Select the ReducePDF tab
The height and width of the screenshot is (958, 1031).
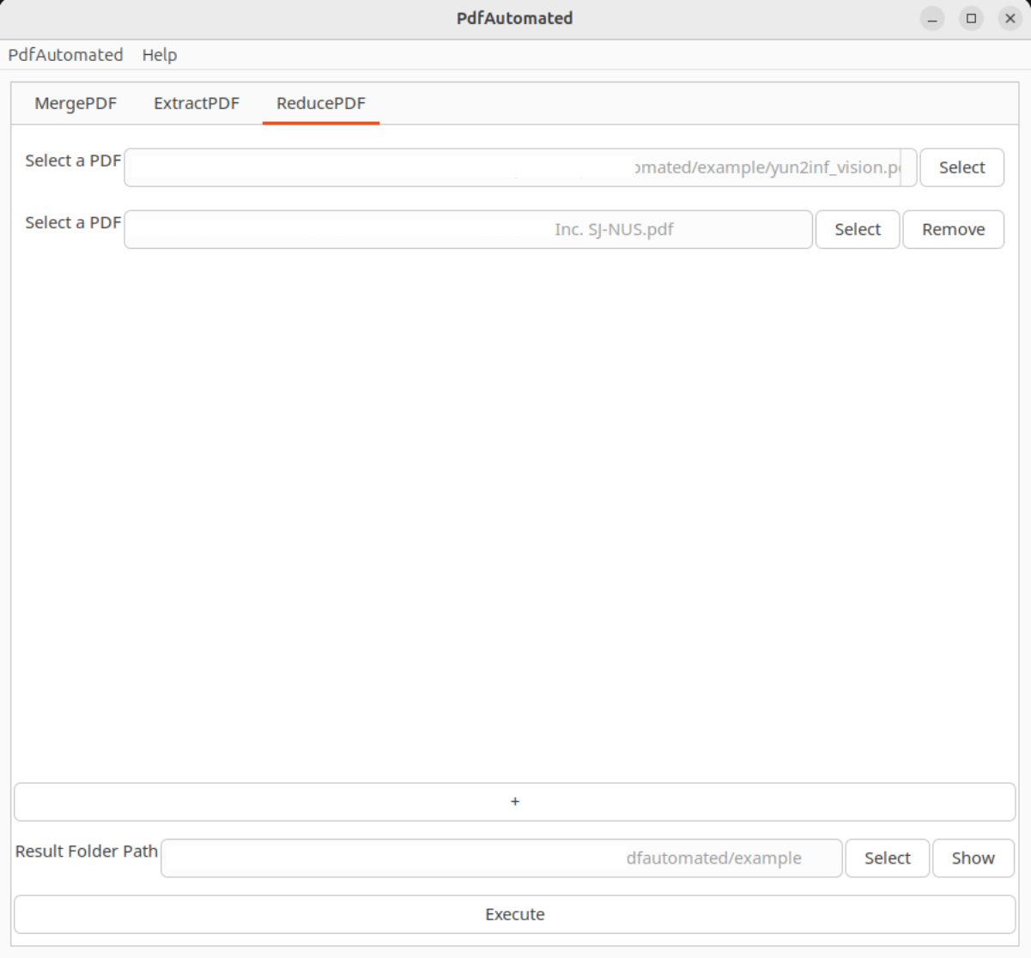pyautogui.click(x=321, y=103)
